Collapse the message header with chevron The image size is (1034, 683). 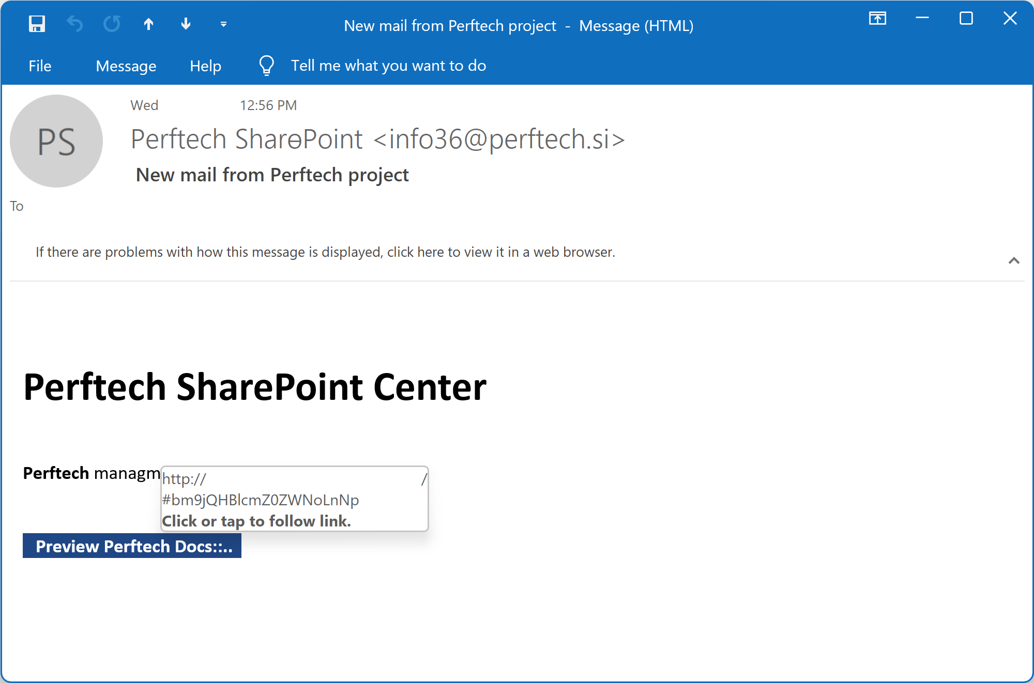[1014, 260]
